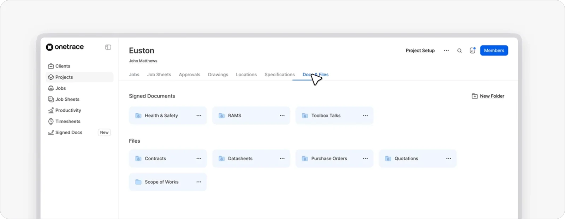This screenshot has height=219, width=565.
Task: Go to Clients in sidebar
Action: (79, 66)
